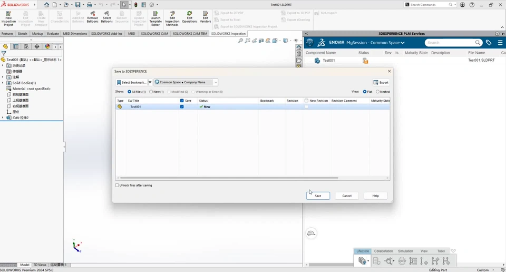This screenshot has width=506, height=272.
Task: Open the Search Commands dropdown arrow
Action: [455, 5]
